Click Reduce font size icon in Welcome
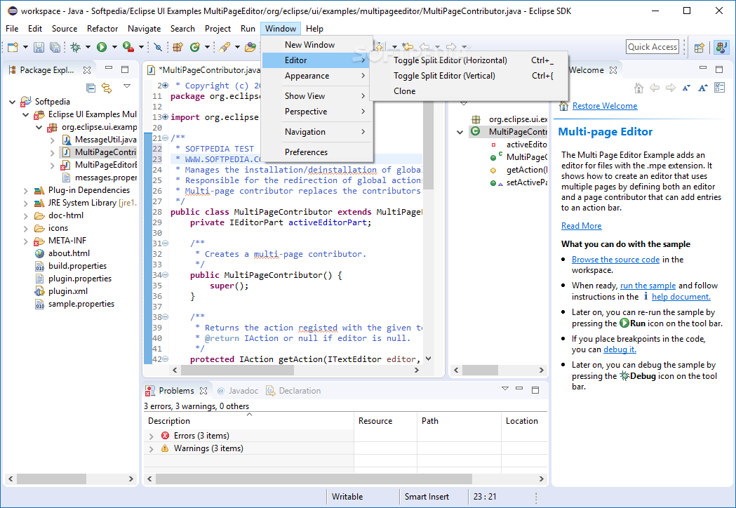 686,88
